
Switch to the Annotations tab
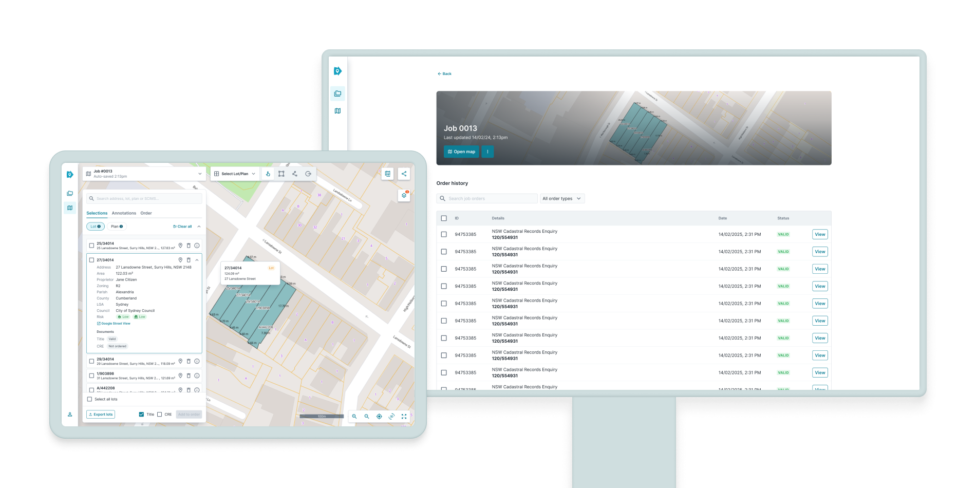pyautogui.click(x=124, y=213)
